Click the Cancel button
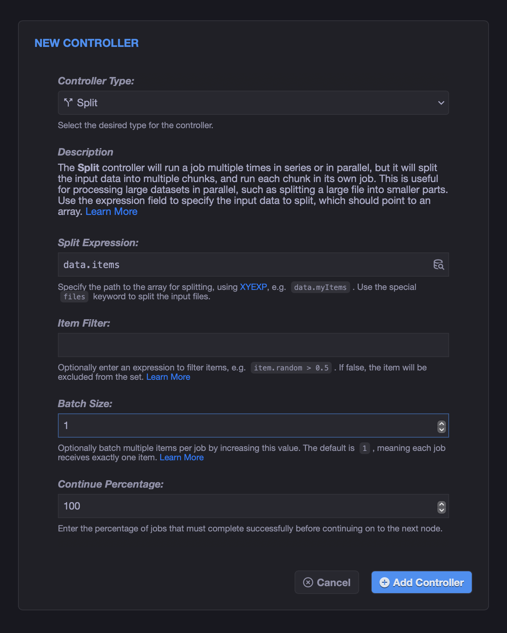 (x=327, y=582)
